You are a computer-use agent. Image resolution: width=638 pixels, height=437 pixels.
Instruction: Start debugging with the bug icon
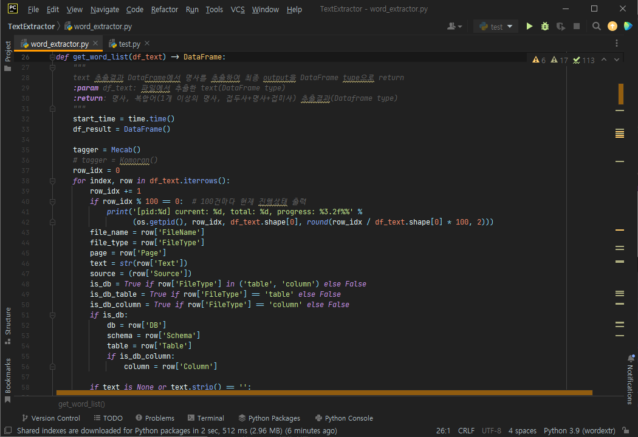[545, 27]
